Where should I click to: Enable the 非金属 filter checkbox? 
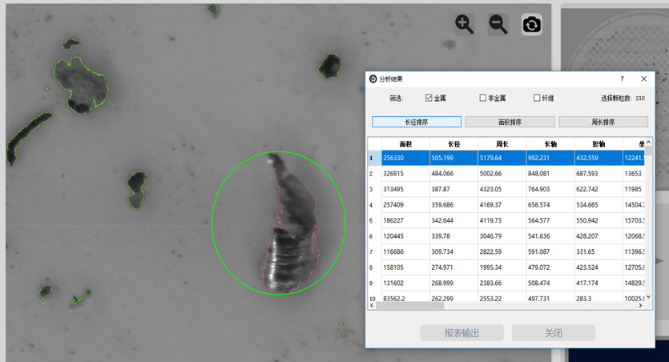(x=482, y=99)
